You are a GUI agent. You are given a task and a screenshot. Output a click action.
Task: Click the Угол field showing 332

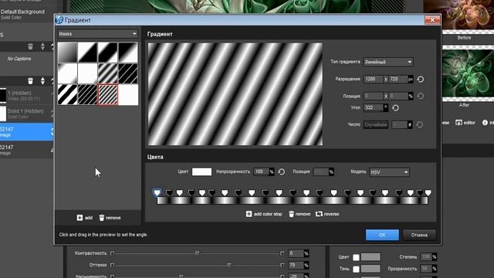[374, 108]
